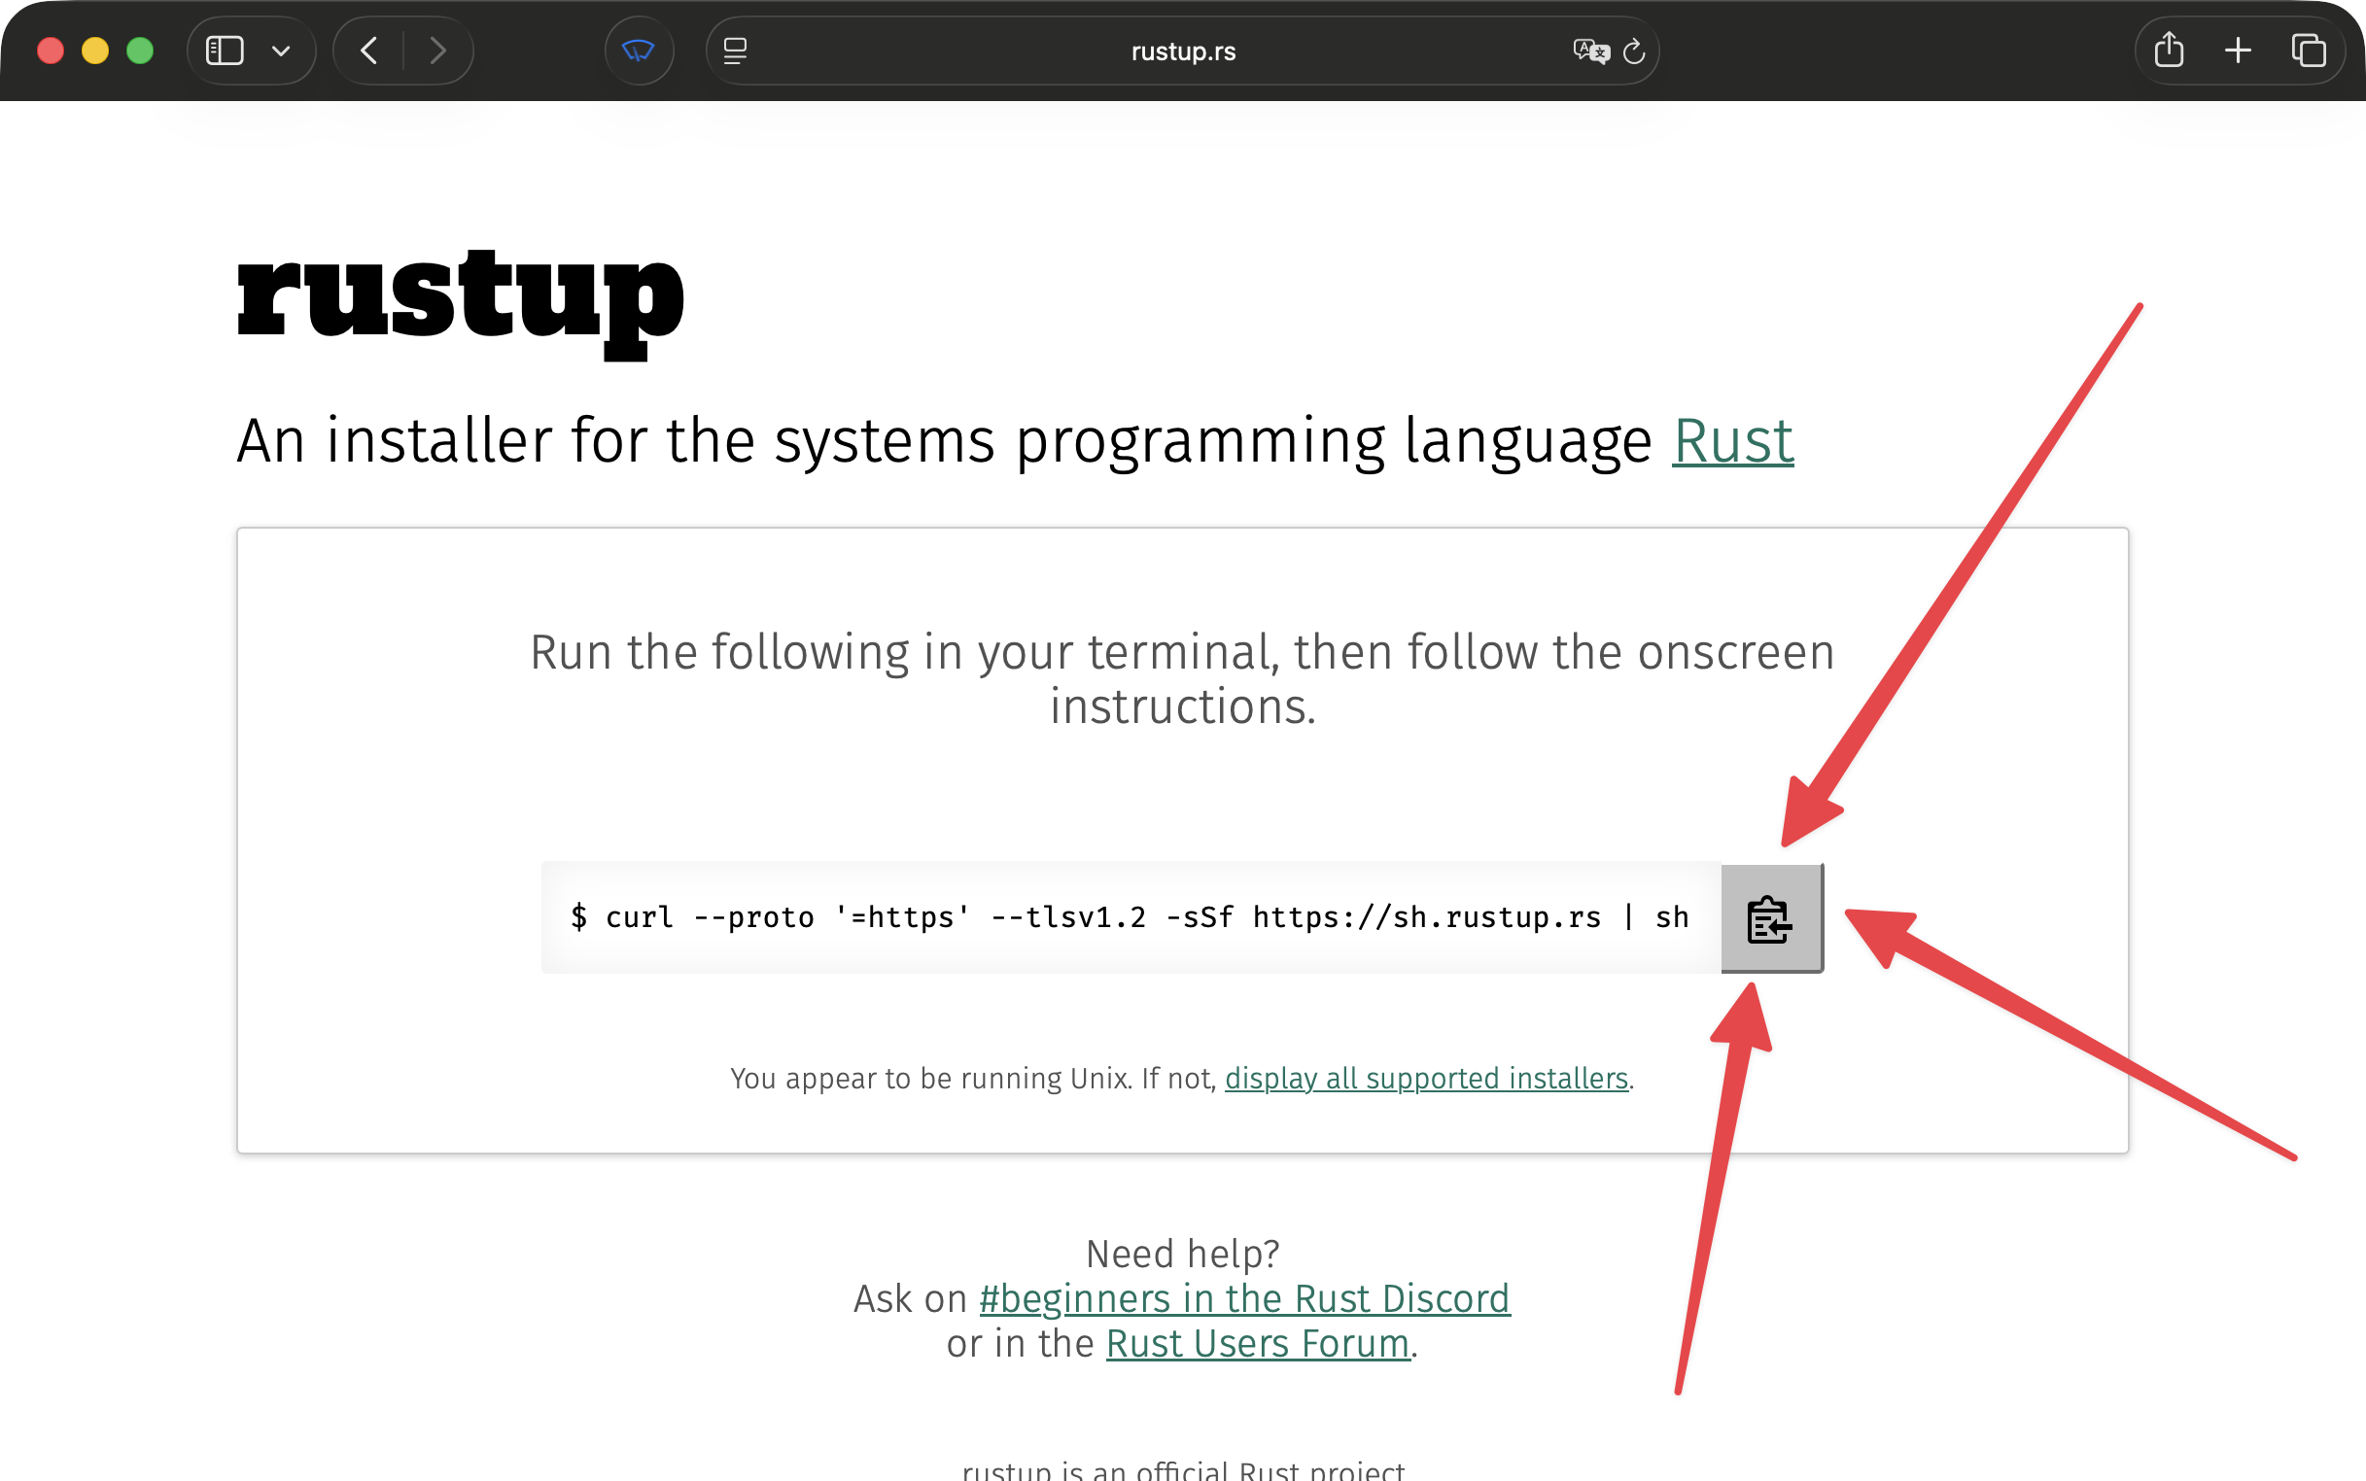Viewport: 2366px width, 1481px height.
Task: Toggle the Safari sidebar
Action: (225, 50)
